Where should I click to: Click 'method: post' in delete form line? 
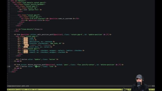pyautogui.click(x=63, y=65)
